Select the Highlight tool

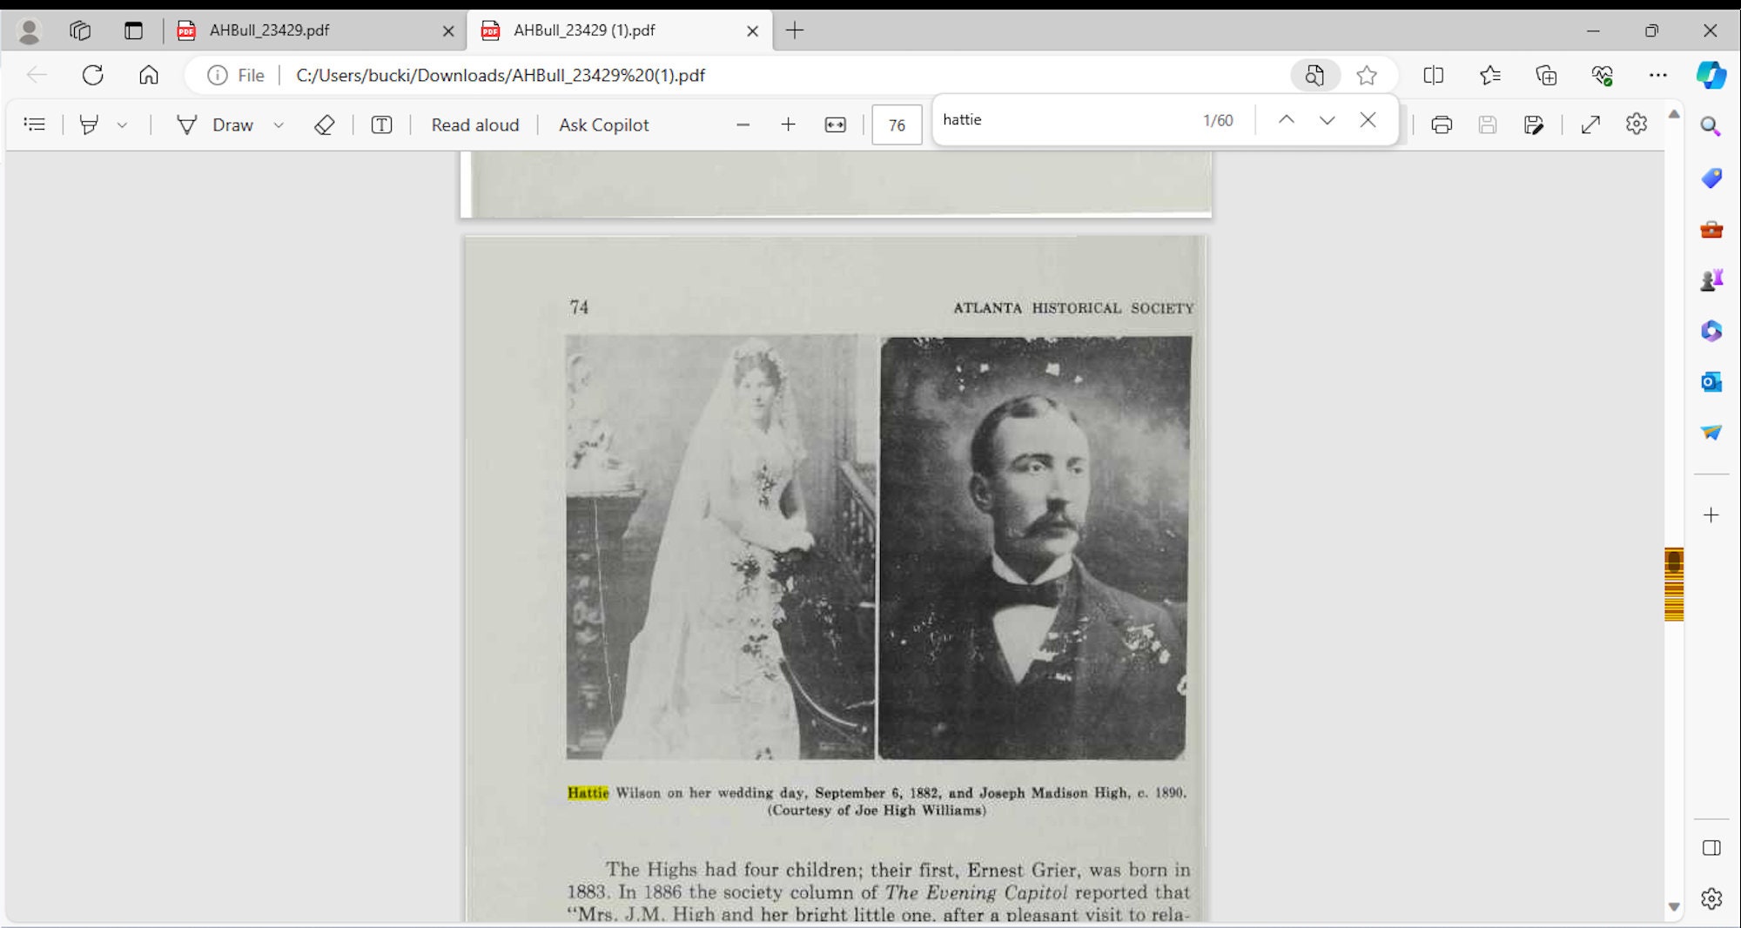pyautogui.click(x=89, y=124)
